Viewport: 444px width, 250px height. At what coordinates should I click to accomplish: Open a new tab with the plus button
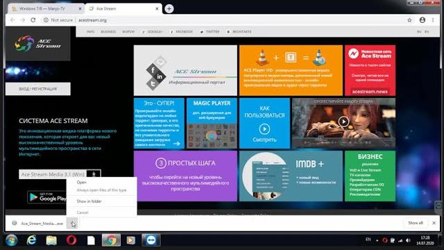[169, 9]
